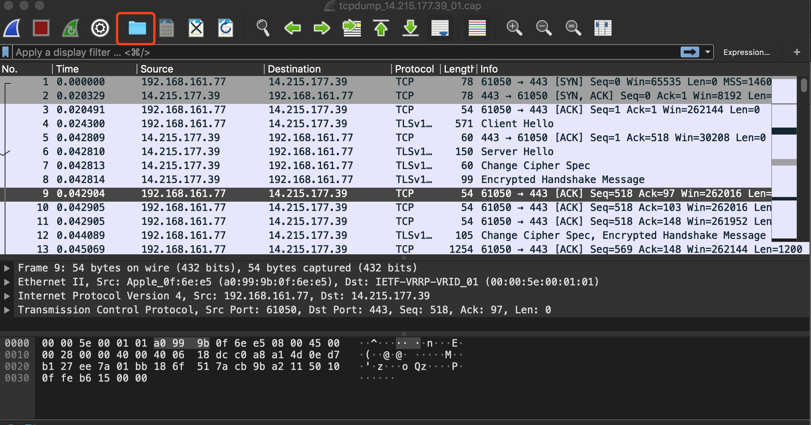Expand the Frame 9 details row
811x425 pixels.
point(7,268)
